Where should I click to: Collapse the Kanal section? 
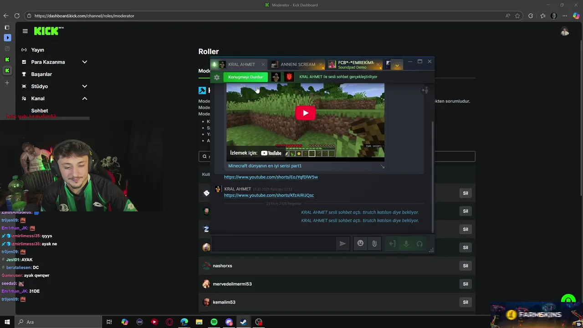point(85,98)
